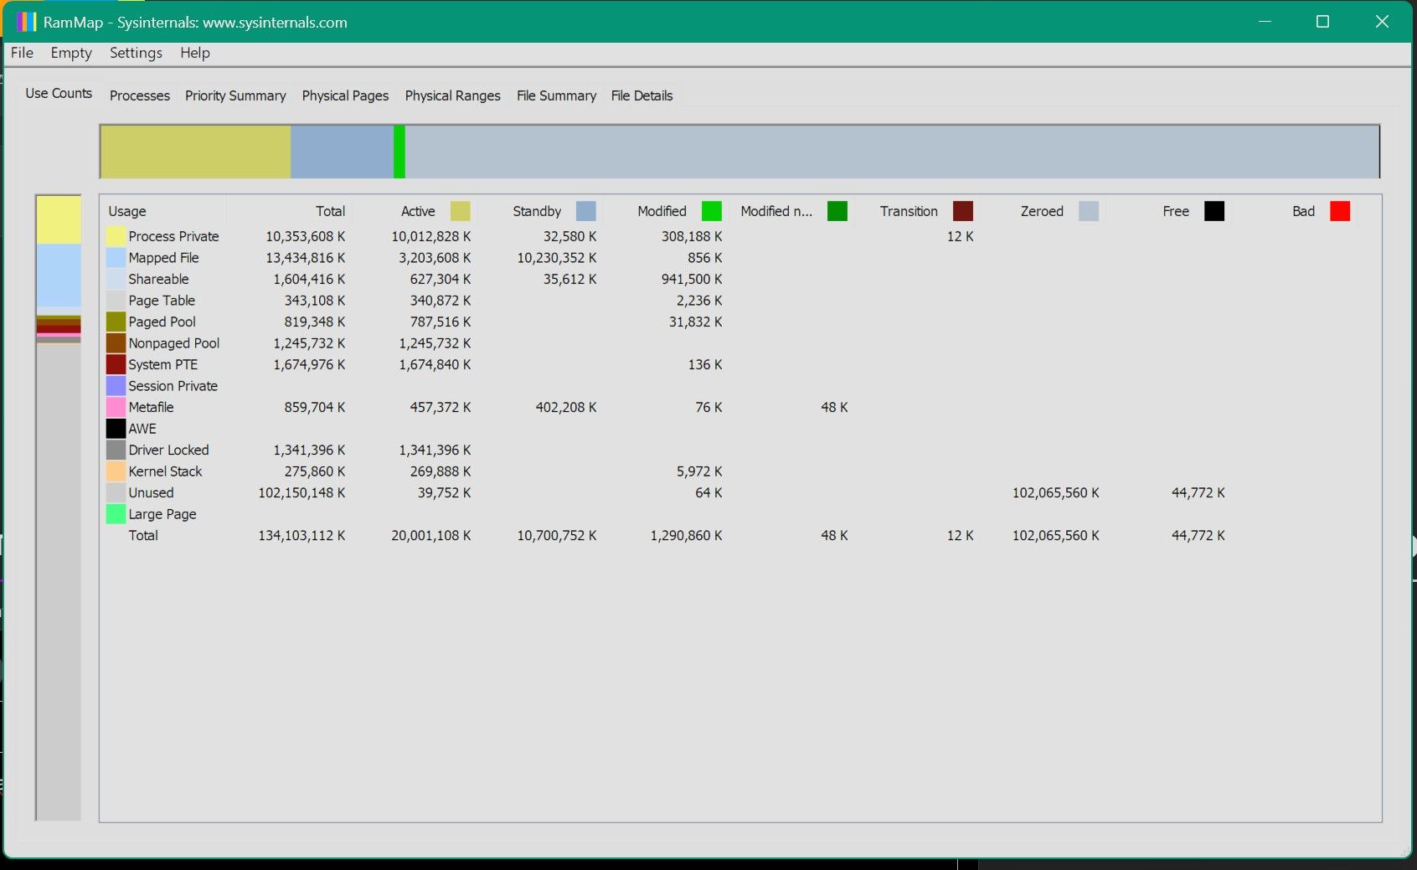Click the Nonpaged Pool brown legend icon
The height and width of the screenshot is (870, 1417).
(x=115, y=343)
